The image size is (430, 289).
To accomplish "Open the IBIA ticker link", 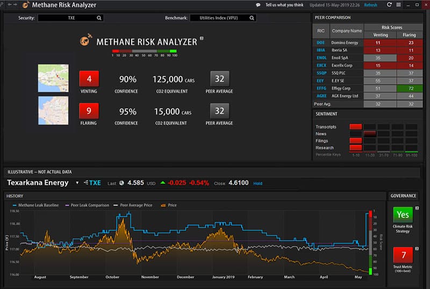I will point(320,50).
